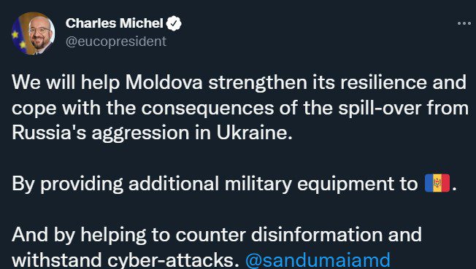Click "Russia's" in the tweet text
This screenshot has height=269, width=476.
(x=49, y=133)
